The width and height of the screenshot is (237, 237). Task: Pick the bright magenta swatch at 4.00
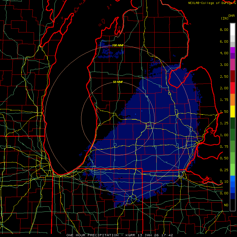[233, 50]
